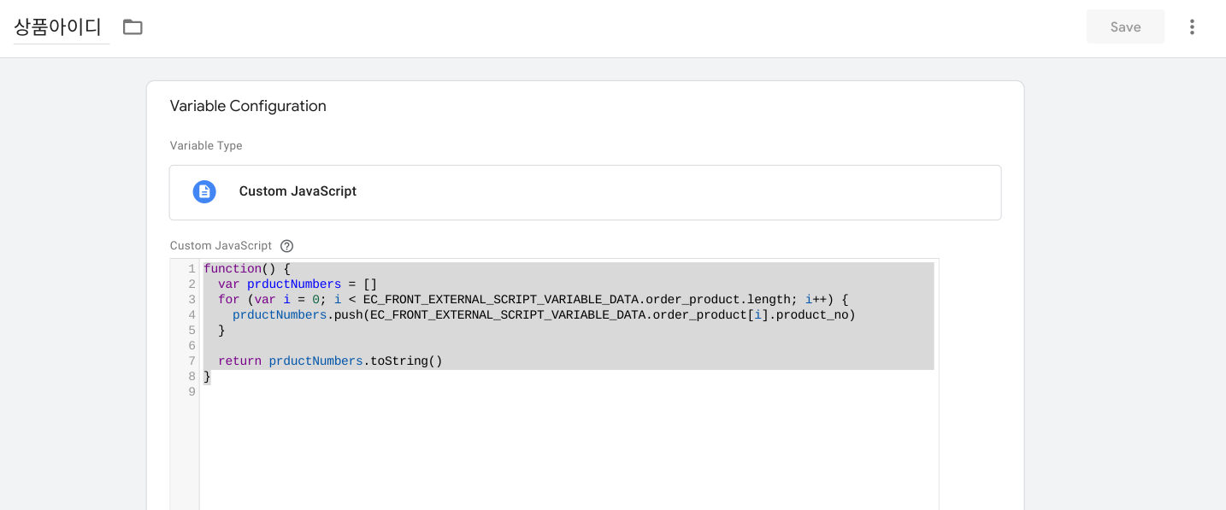The image size is (1226, 510).
Task: Click the var prductNumbers = [] line
Action: click(x=298, y=284)
